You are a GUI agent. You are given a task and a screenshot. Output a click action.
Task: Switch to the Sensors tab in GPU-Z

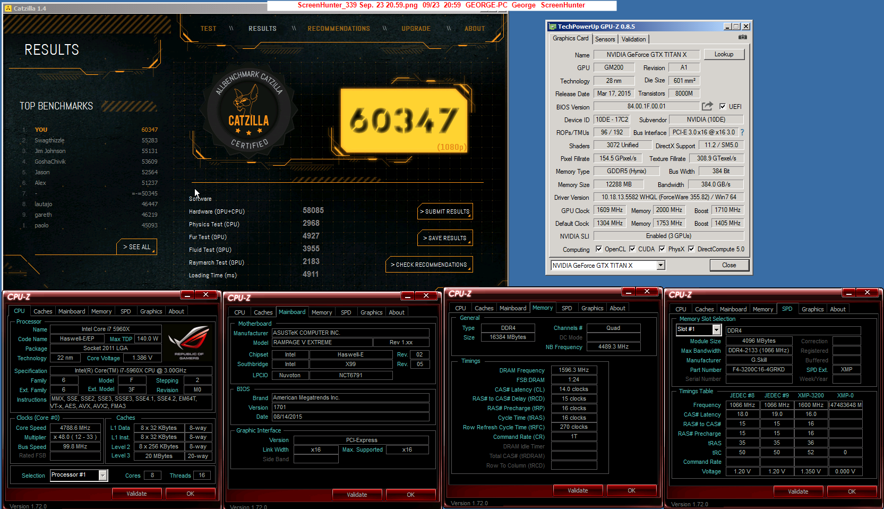[x=605, y=39]
